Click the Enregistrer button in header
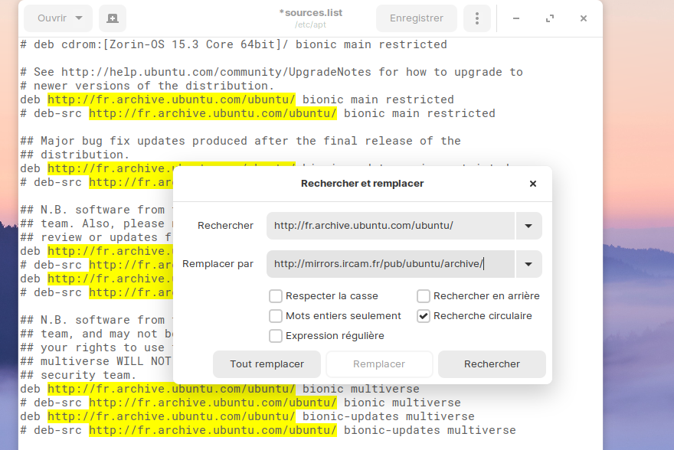 416,18
